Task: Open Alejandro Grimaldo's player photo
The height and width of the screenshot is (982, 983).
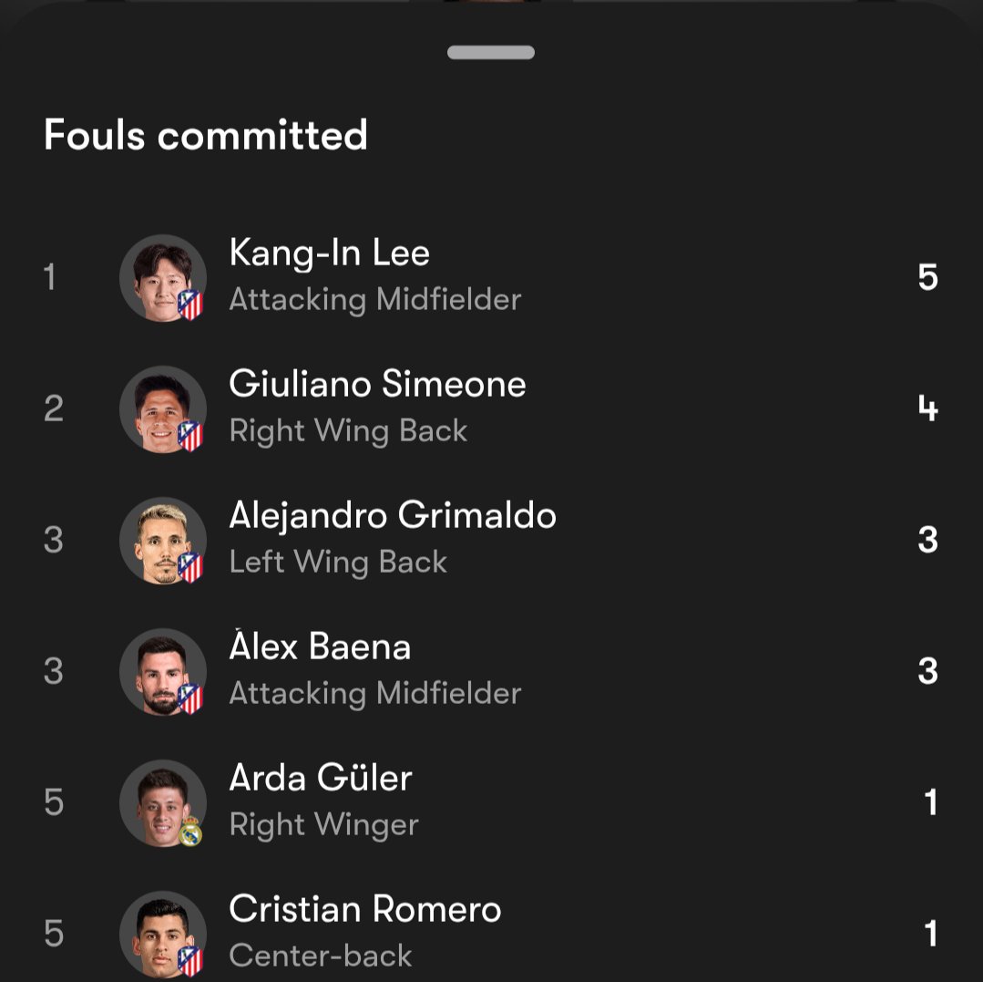Action: click(x=163, y=541)
